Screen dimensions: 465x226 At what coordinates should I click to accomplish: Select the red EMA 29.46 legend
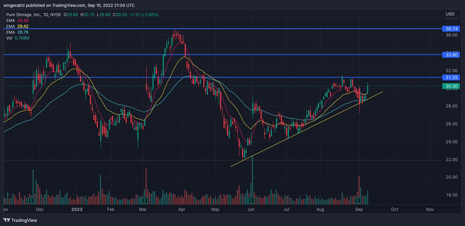point(18,20)
